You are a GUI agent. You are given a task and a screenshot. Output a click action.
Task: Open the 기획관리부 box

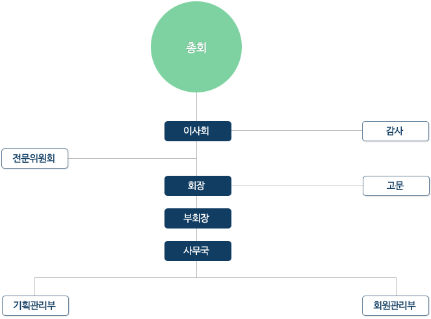(35, 305)
